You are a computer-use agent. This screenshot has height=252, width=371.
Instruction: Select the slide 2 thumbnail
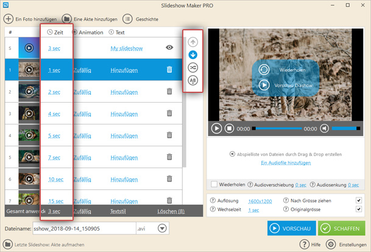(29, 91)
